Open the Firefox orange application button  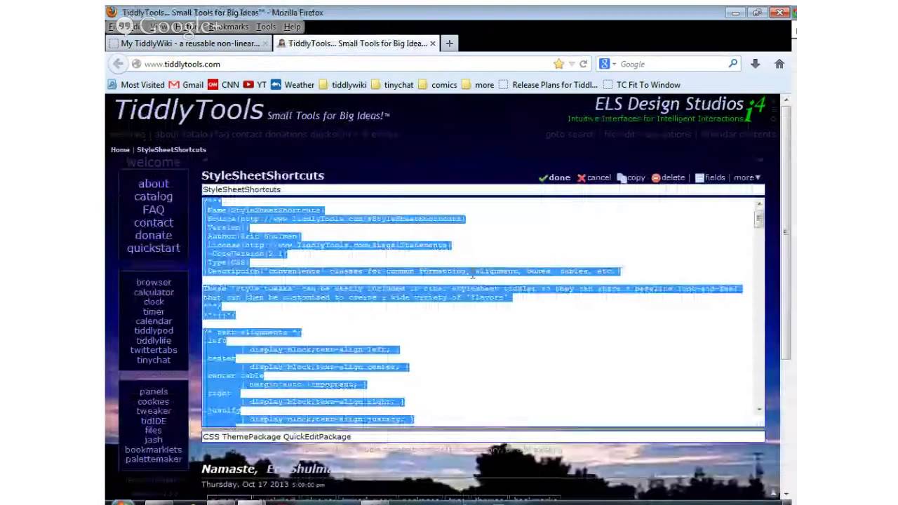(112, 12)
